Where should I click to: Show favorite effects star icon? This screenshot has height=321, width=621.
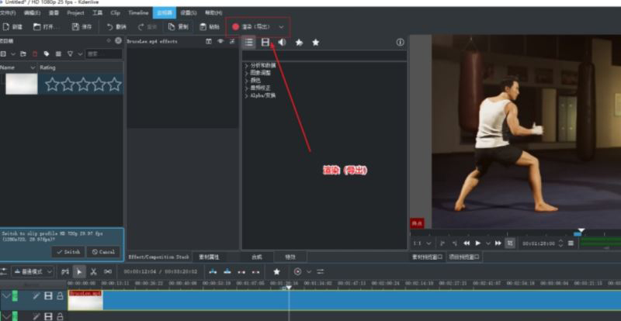click(x=316, y=43)
